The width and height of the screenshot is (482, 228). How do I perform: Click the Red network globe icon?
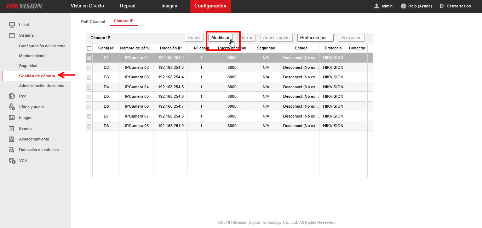(12, 96)
